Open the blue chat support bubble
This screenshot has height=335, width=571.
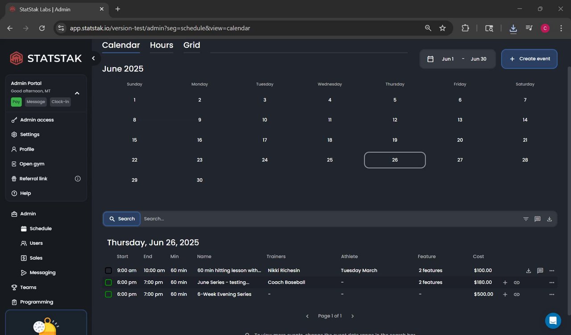tap(553, 320)
